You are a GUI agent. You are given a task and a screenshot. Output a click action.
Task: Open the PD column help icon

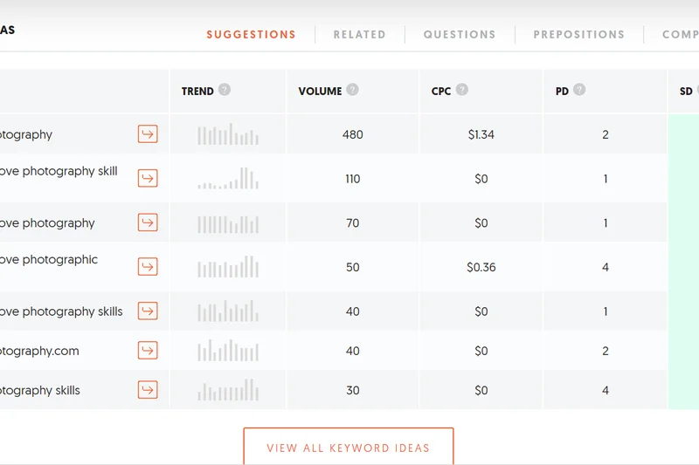(579, 90)
